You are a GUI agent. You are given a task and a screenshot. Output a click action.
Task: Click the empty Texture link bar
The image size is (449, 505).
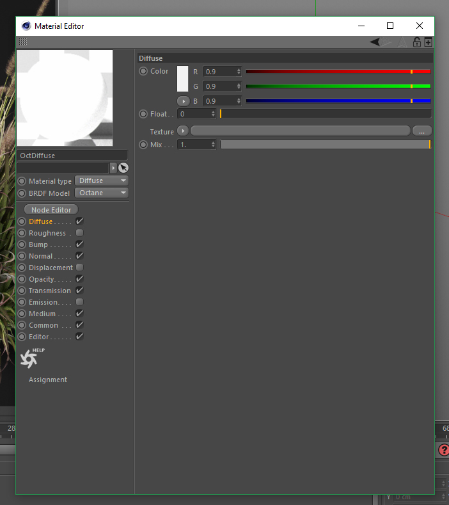click(x=301, y=131)
